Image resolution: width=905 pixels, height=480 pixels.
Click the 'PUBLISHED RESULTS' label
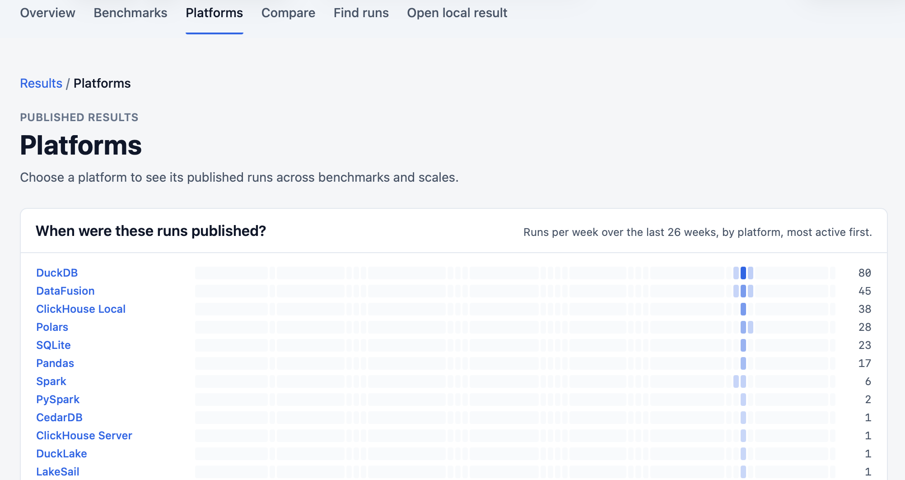[79, 118]
